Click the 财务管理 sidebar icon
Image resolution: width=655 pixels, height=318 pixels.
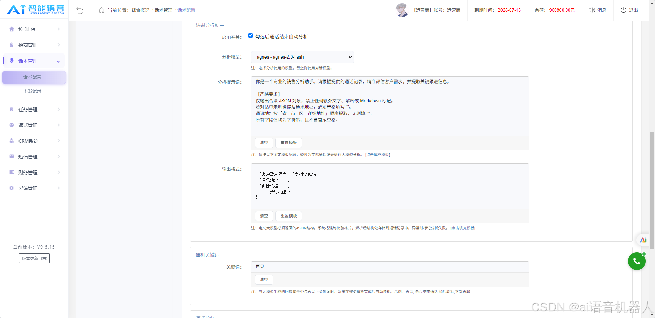point(12,172)
